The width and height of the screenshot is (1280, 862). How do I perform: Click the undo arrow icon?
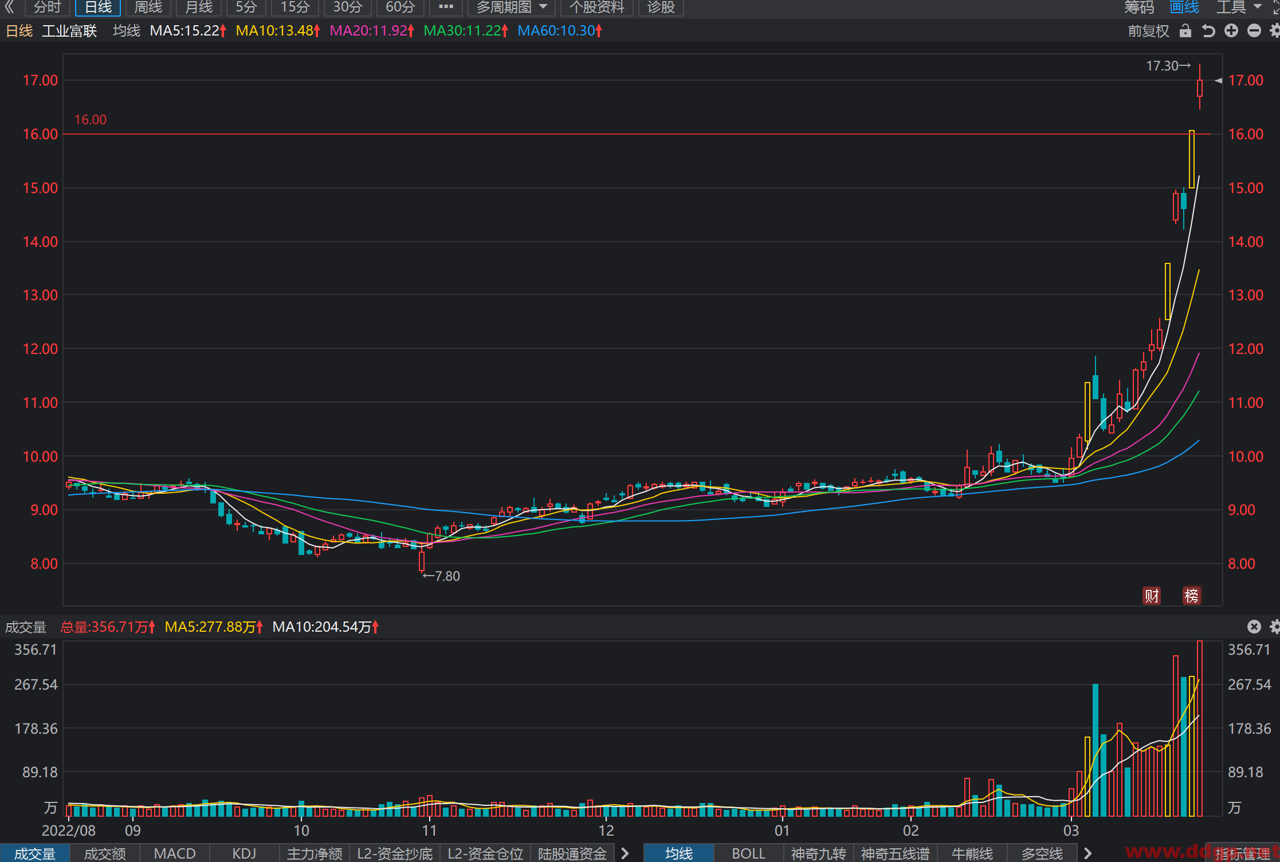pos(1208,31)
